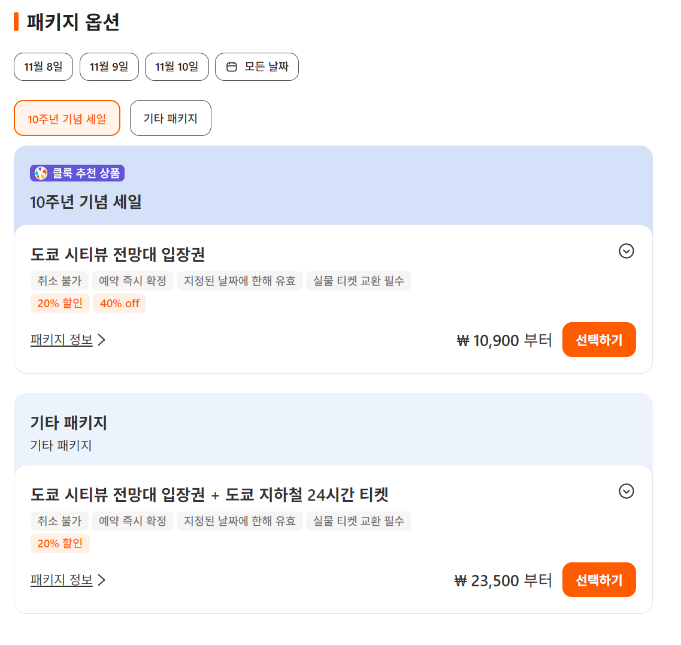Screen dimensions: 681x645
Task: Switch to the 10주년 기념 세일 tab
Action: (67, 118)
